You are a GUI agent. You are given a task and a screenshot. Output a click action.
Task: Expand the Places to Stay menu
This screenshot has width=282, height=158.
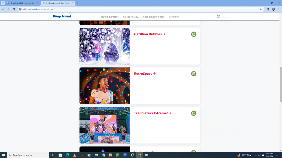click(x=131, y=17)
